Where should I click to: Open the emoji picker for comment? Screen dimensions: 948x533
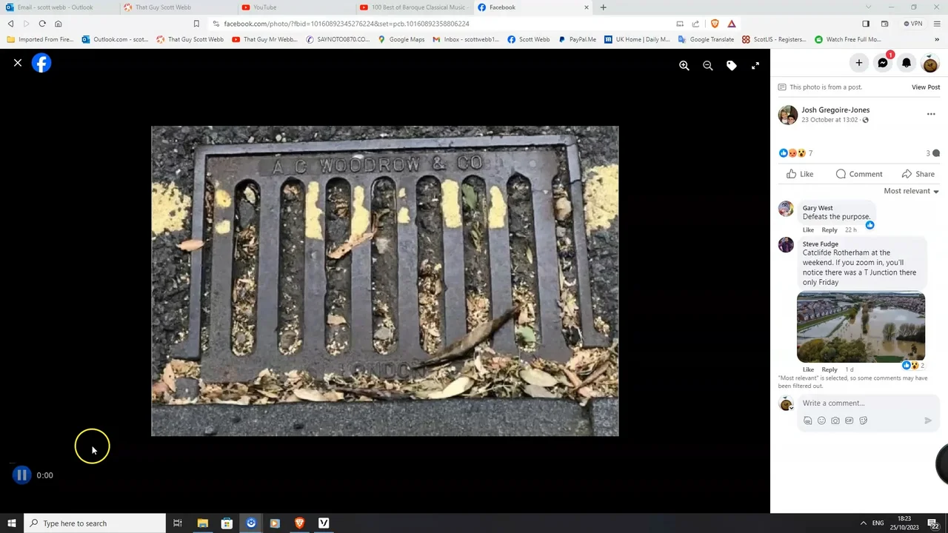pyautogui.click(x=821, y=420)
